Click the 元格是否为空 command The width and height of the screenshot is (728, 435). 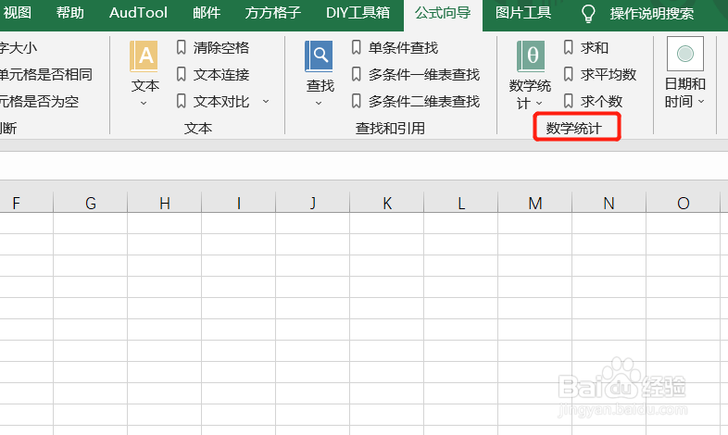(x=39, y=101)
